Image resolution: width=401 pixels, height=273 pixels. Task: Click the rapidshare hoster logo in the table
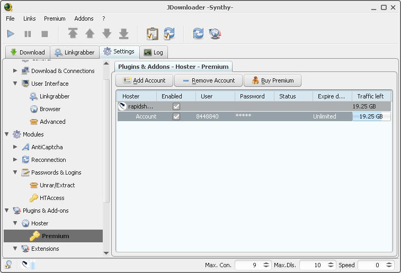122,106
